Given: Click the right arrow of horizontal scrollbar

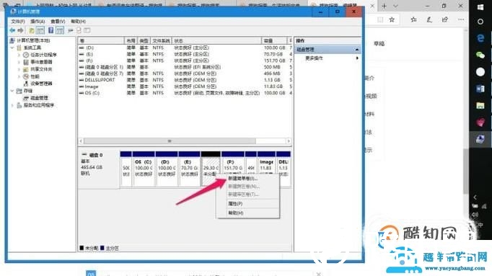Looking at the screenshot, I should (x=289, y=141).
